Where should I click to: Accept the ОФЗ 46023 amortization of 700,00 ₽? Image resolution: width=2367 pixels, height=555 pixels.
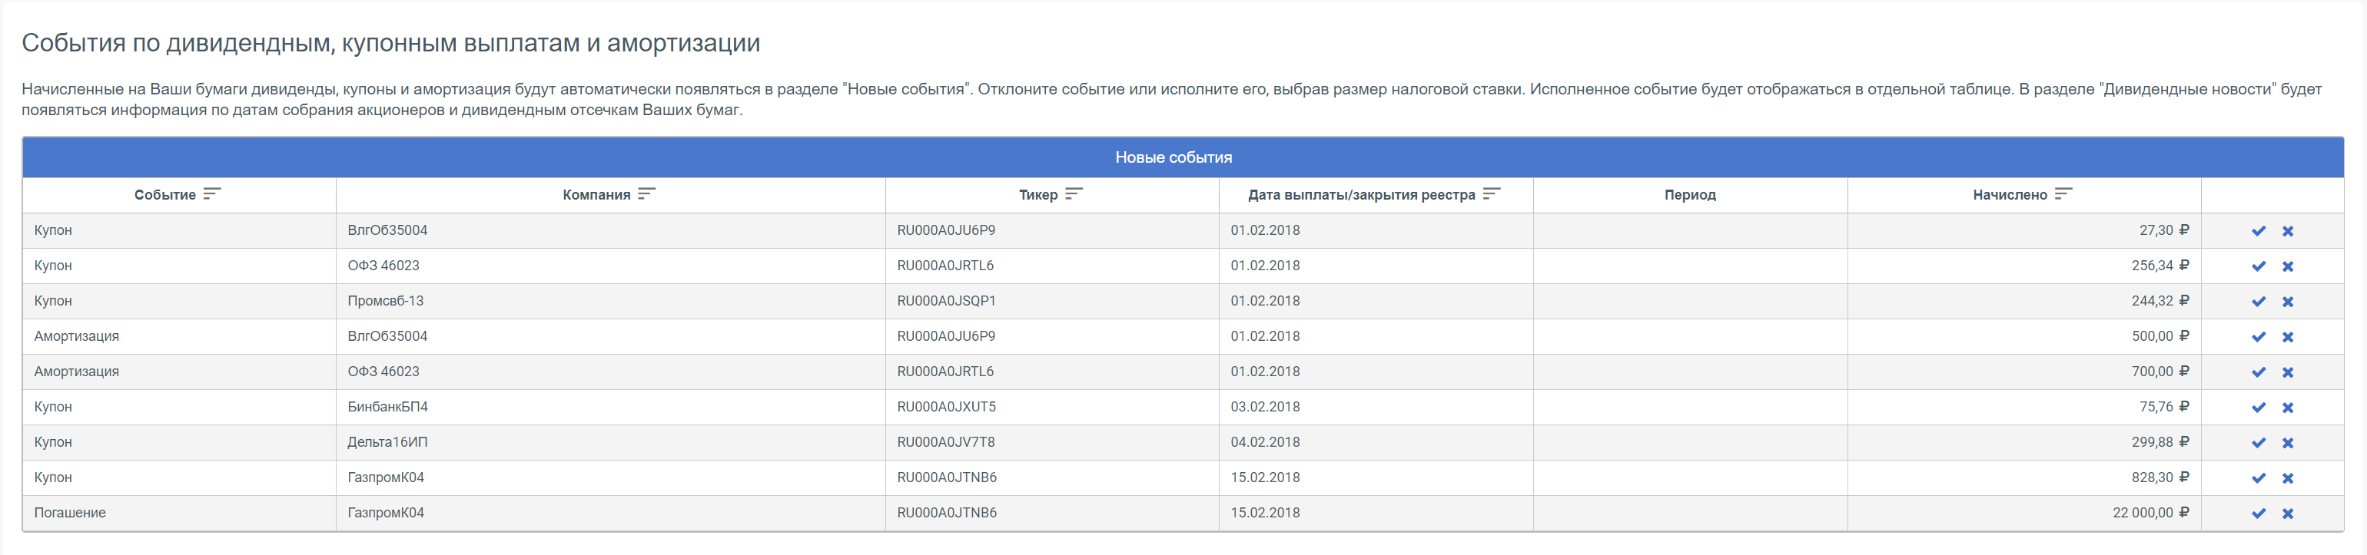[x=2258, y=372]
